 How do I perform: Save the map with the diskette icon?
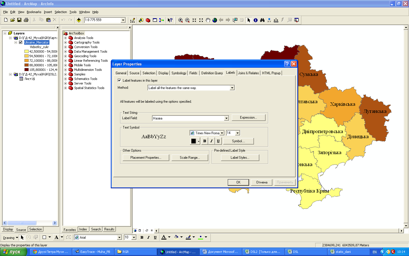pyautogui.click(x=19, y=20)
